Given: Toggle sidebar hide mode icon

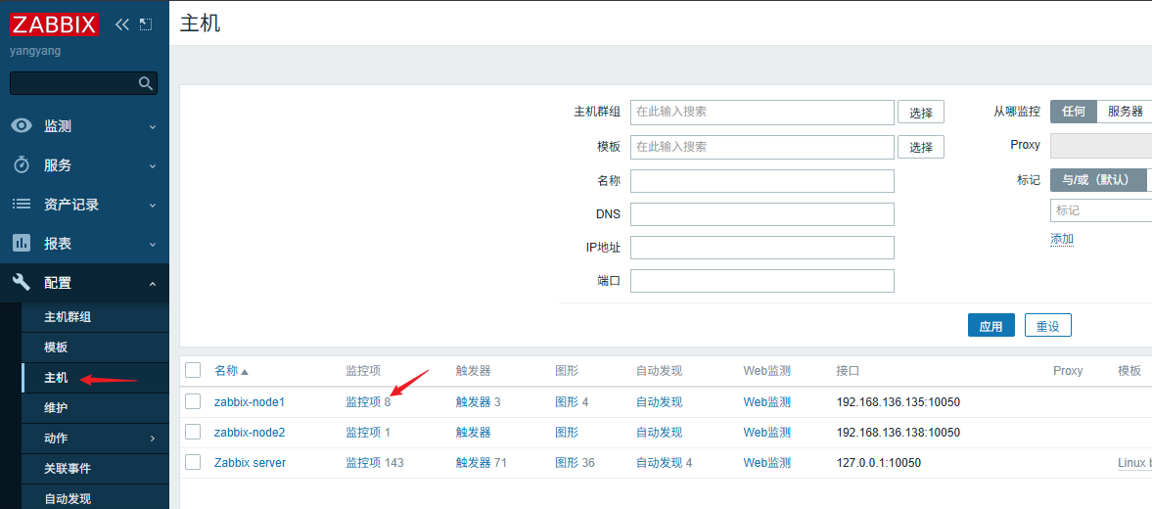Looking at the screenshot, I should [146, 24].
